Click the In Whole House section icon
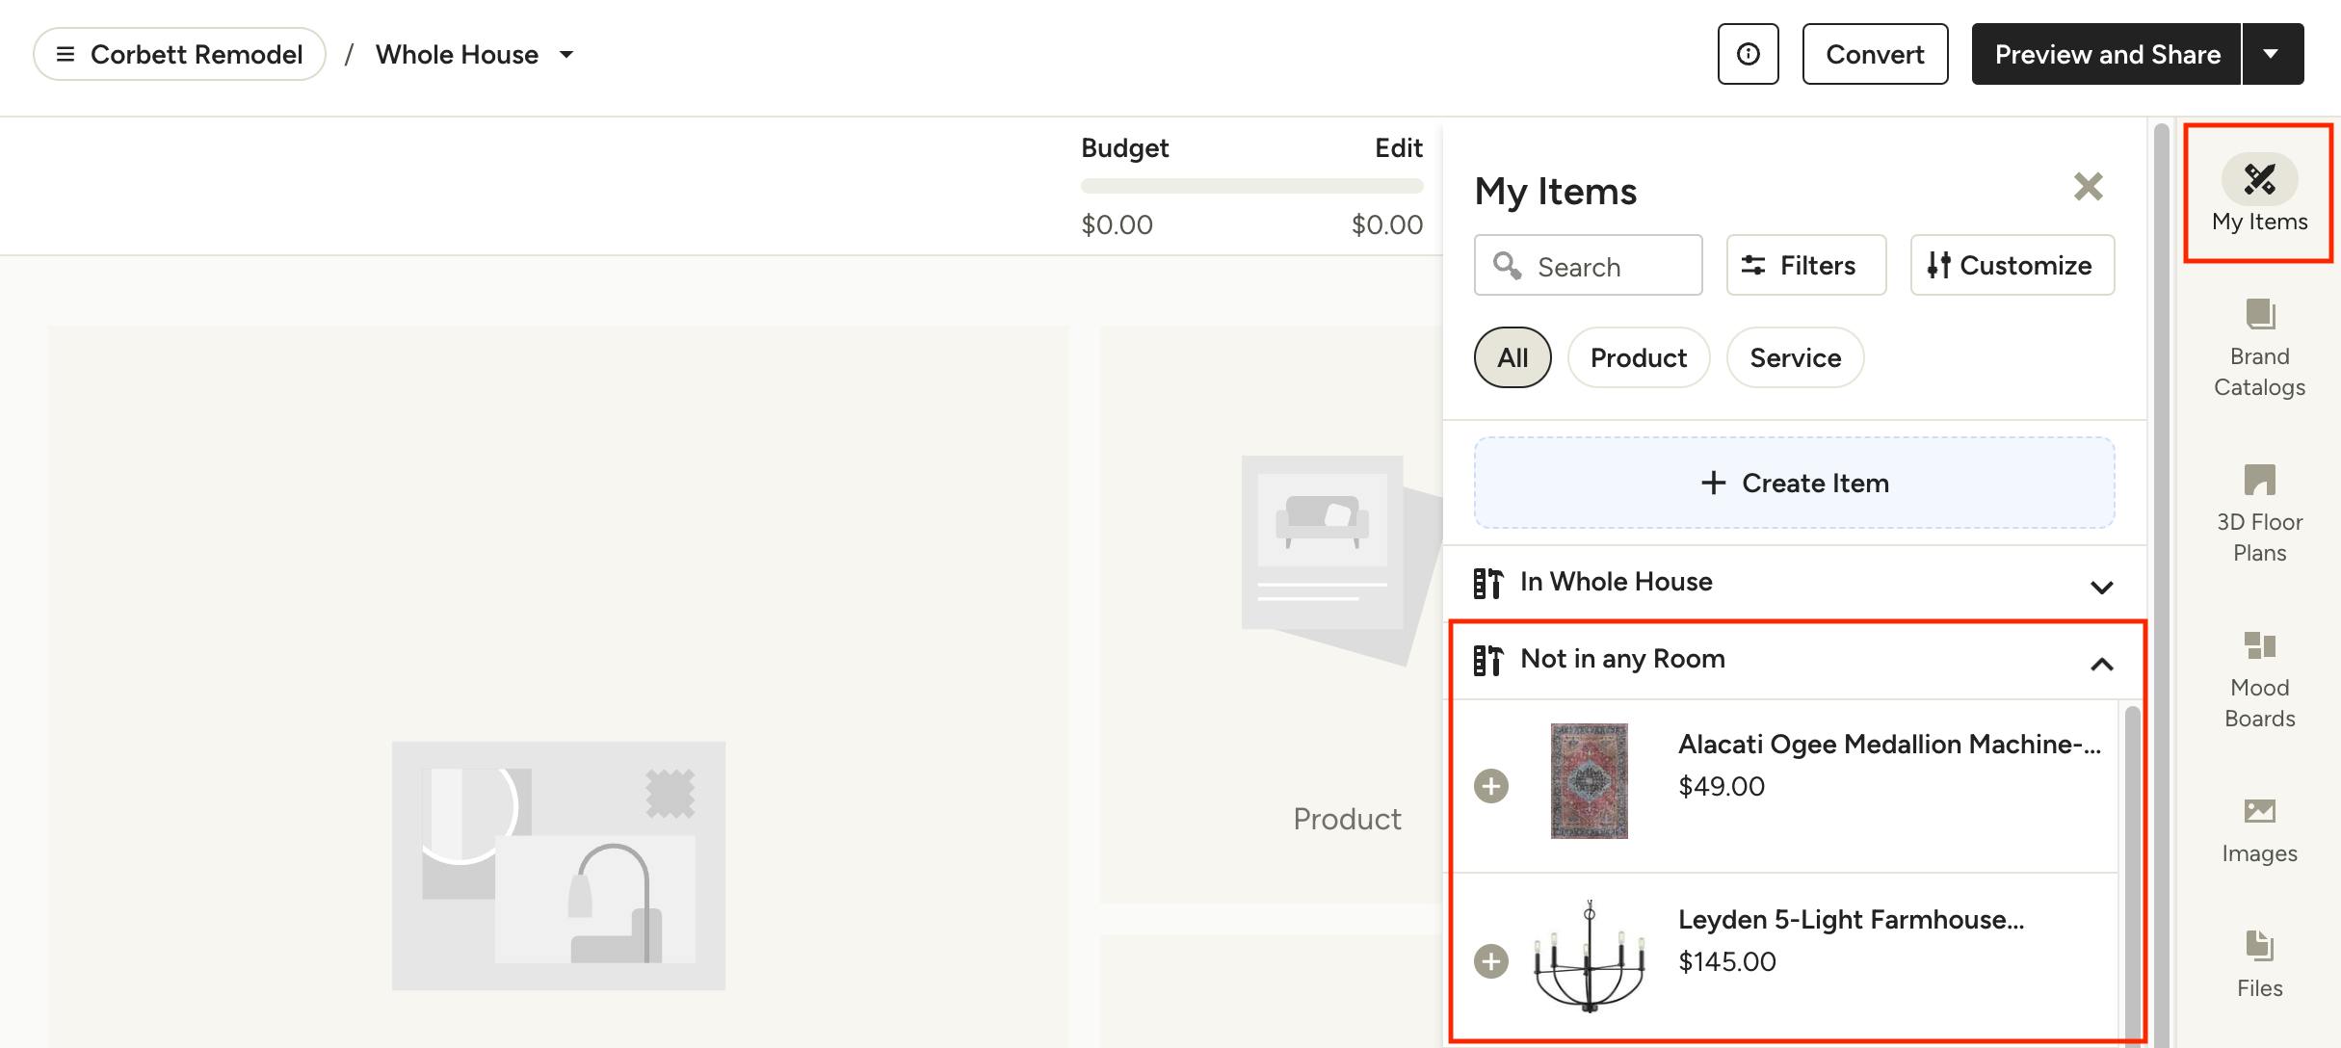The height and width of the screenshot is (1048, 2341). [1487, 583]
